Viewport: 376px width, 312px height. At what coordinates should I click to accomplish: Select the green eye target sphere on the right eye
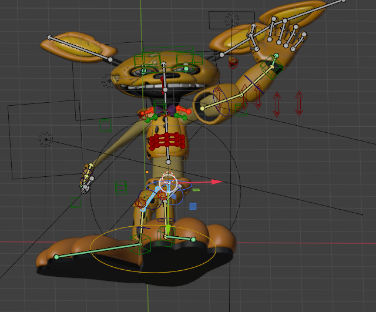[x=186, y=69]
